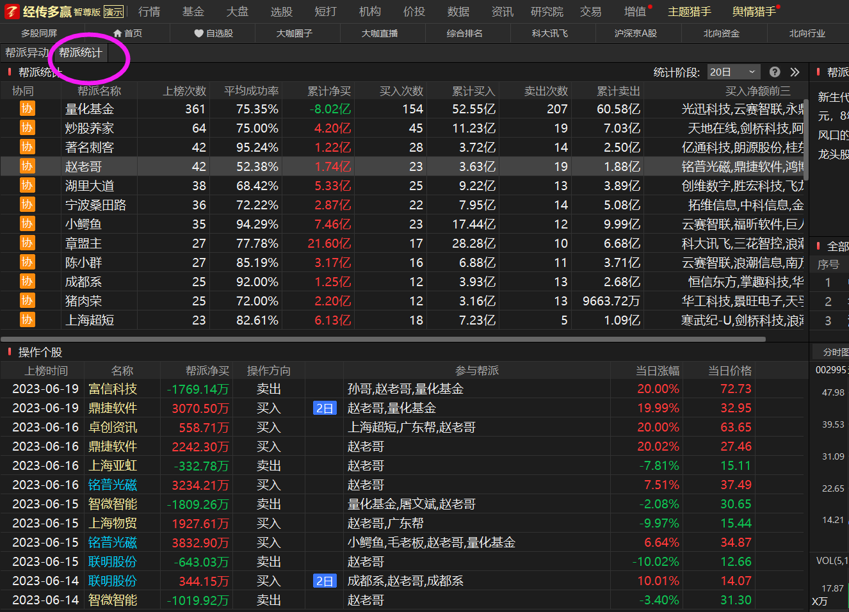
Task: Click the 协 icon beside 量化基金
Action: [27, 109]
